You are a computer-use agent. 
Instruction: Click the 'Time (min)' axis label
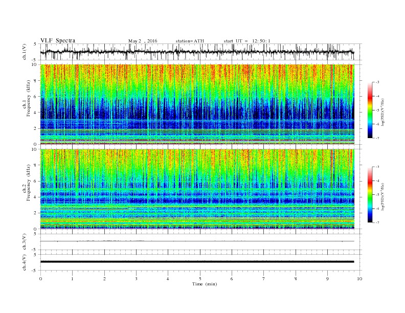(x=205, y=284)
